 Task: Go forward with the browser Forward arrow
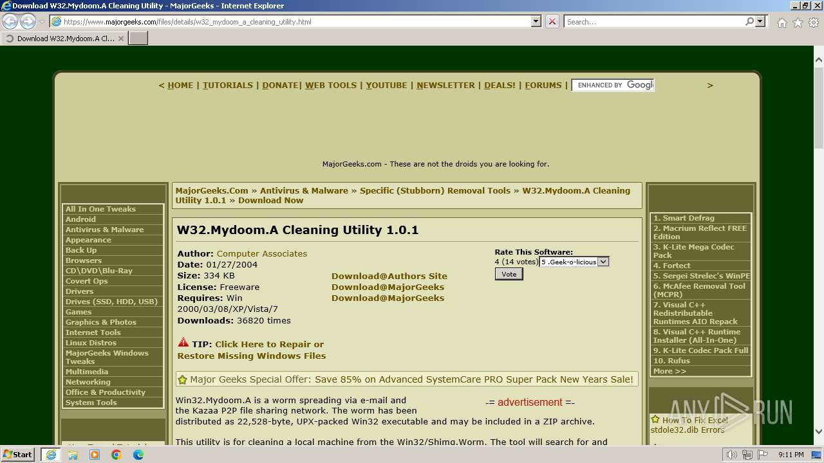pos(28,22)
